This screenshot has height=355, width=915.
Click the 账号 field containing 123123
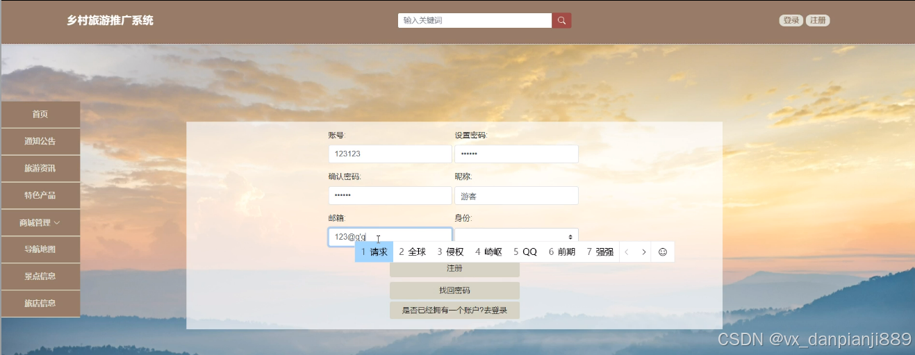point(390,154)
